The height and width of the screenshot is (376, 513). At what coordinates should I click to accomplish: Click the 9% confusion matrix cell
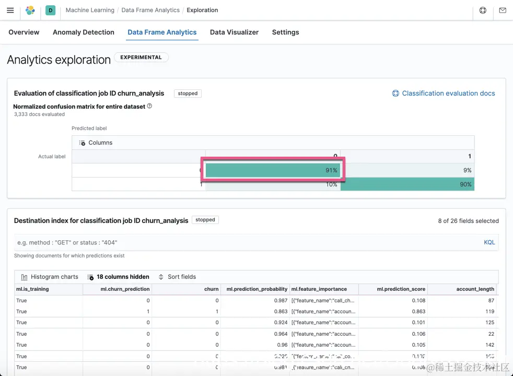tap(407, 170)
